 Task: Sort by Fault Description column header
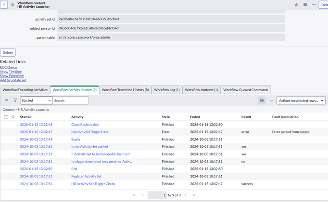coord(285,117)
